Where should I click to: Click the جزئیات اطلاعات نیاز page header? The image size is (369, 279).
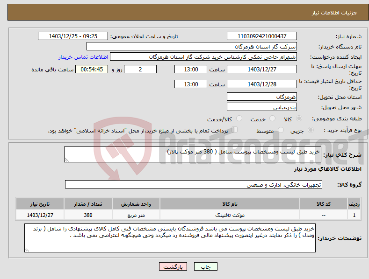[334, 13]
